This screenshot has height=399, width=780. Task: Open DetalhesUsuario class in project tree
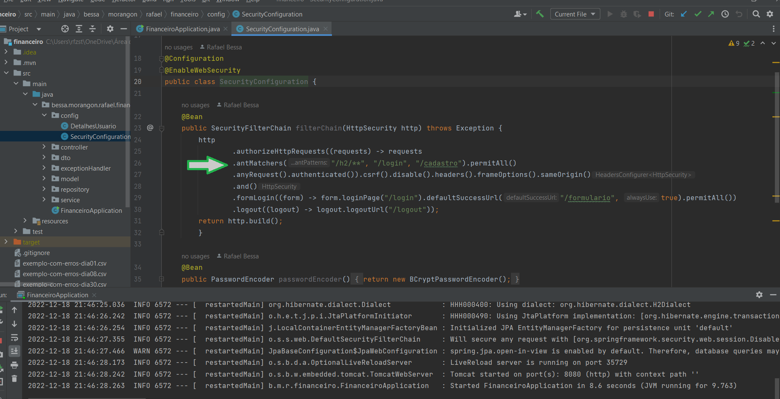[x=93, y=126]
